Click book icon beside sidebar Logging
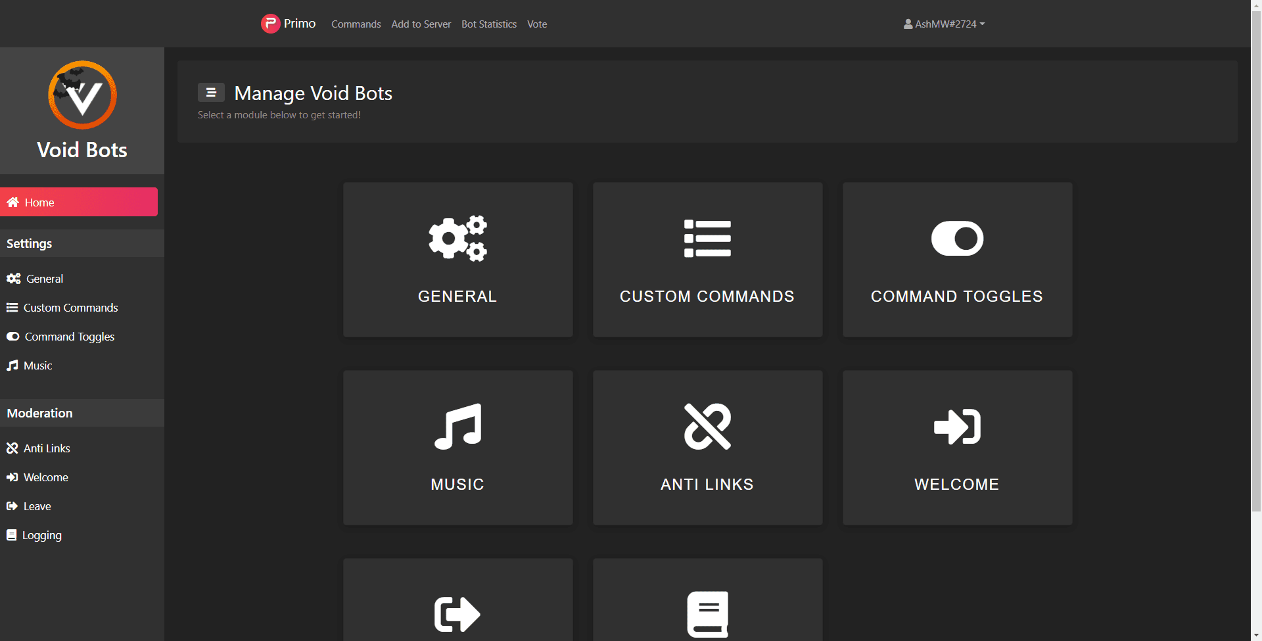 click(11, 535)
